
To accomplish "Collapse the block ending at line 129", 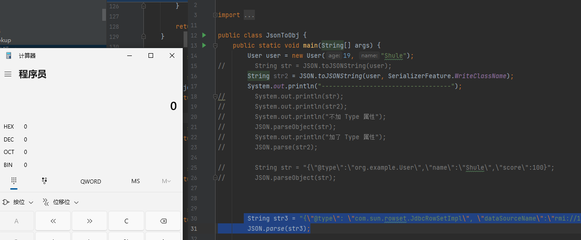I will 143,36.
